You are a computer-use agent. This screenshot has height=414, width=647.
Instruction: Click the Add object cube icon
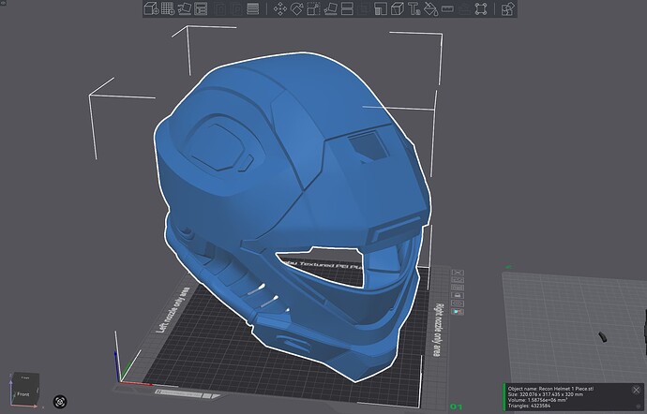pyautogui.click(x=151, y=8)
